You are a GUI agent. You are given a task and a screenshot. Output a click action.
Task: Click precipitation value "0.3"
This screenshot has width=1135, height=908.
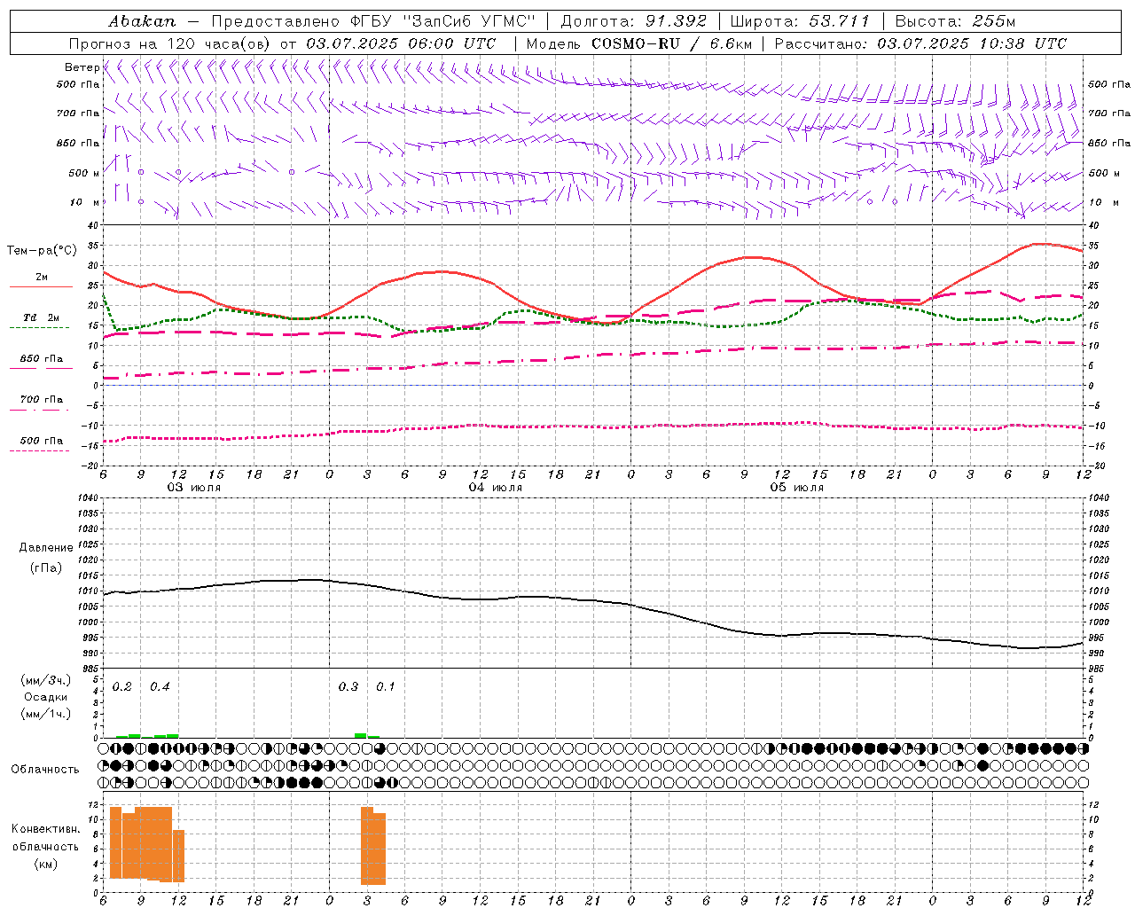point(348,687)
